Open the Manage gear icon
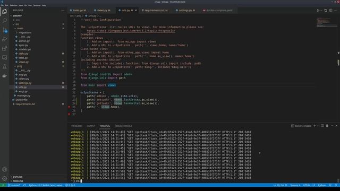 point(5,178)
